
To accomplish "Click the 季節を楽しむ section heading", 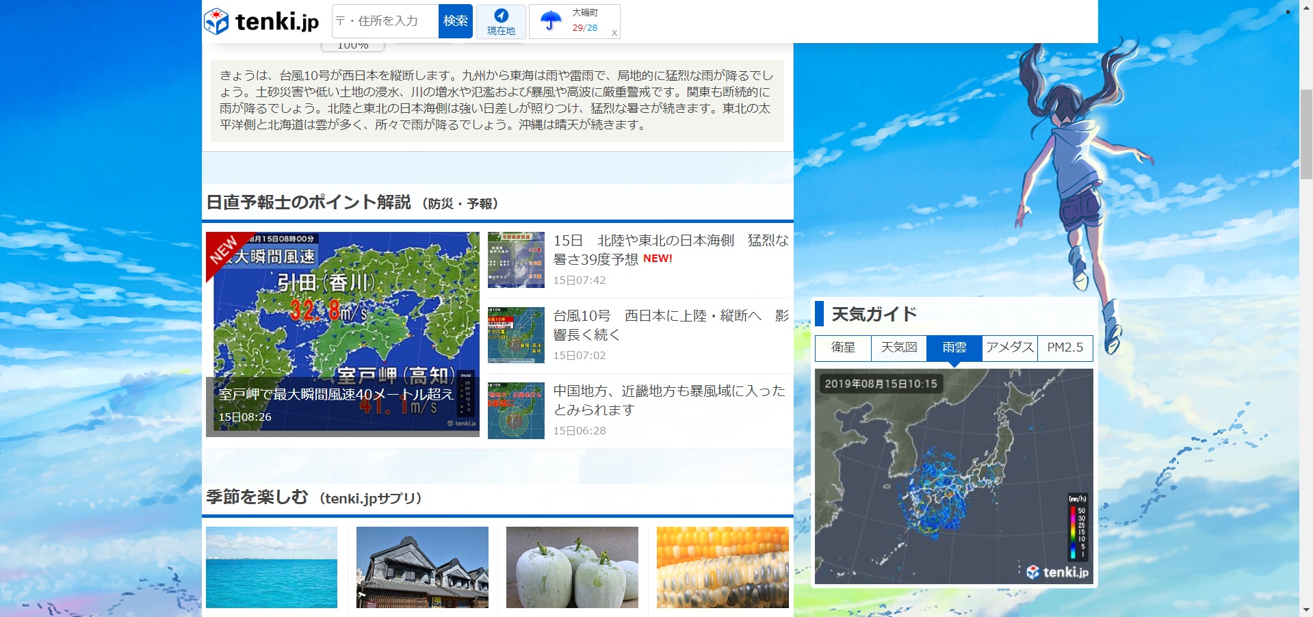I will (x=257, y=497).
